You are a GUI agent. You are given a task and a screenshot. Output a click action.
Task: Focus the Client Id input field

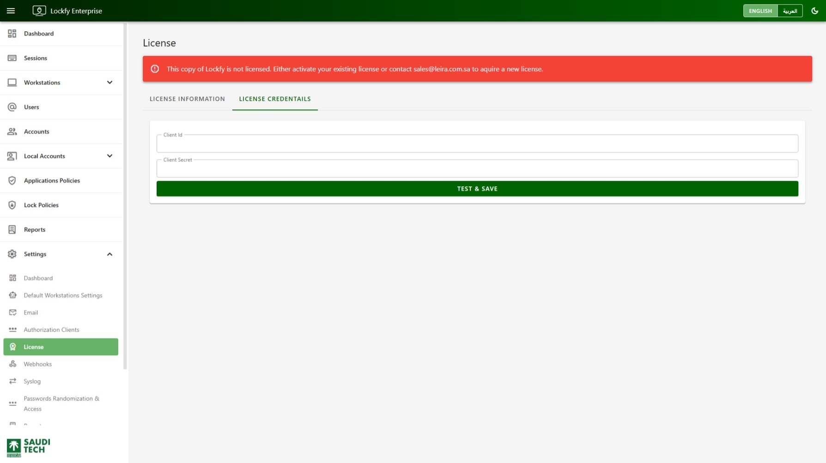coord(477,143)
